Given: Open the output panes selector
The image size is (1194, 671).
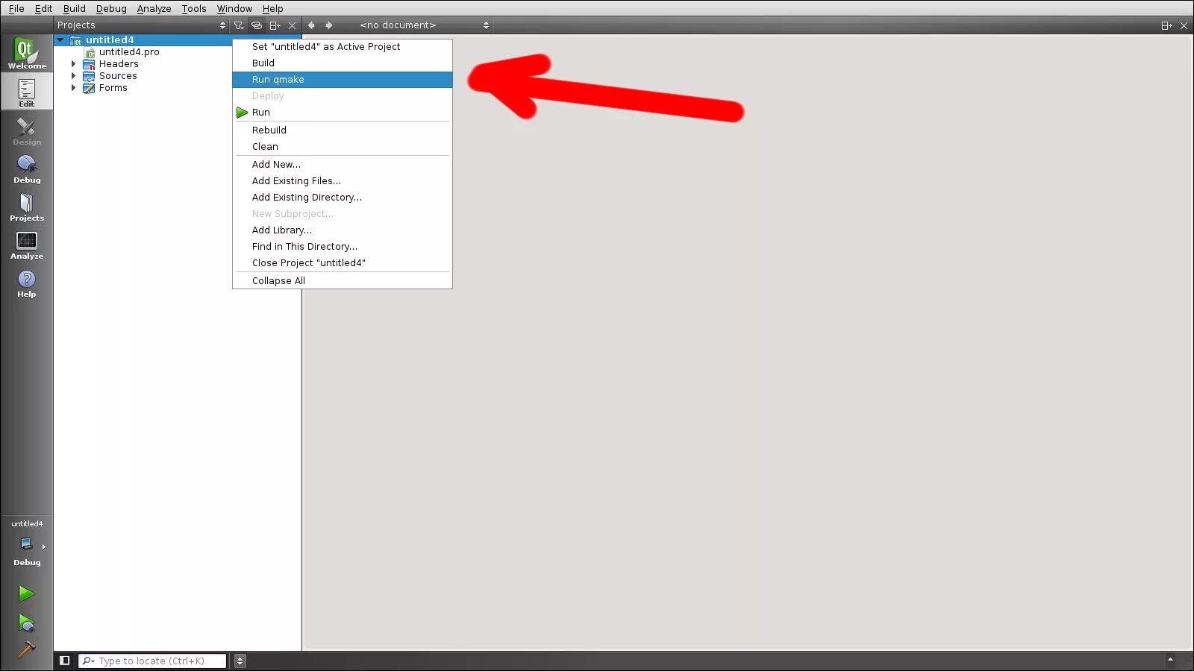Looking at the screenshot, I should pos(240,661).
